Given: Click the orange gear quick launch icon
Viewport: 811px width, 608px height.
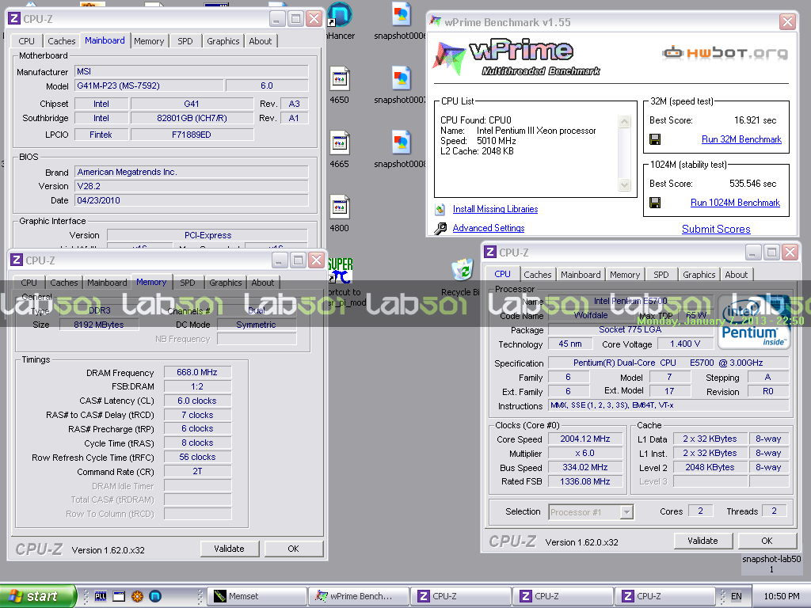Looking at the screenshot, I should [137, 596].
